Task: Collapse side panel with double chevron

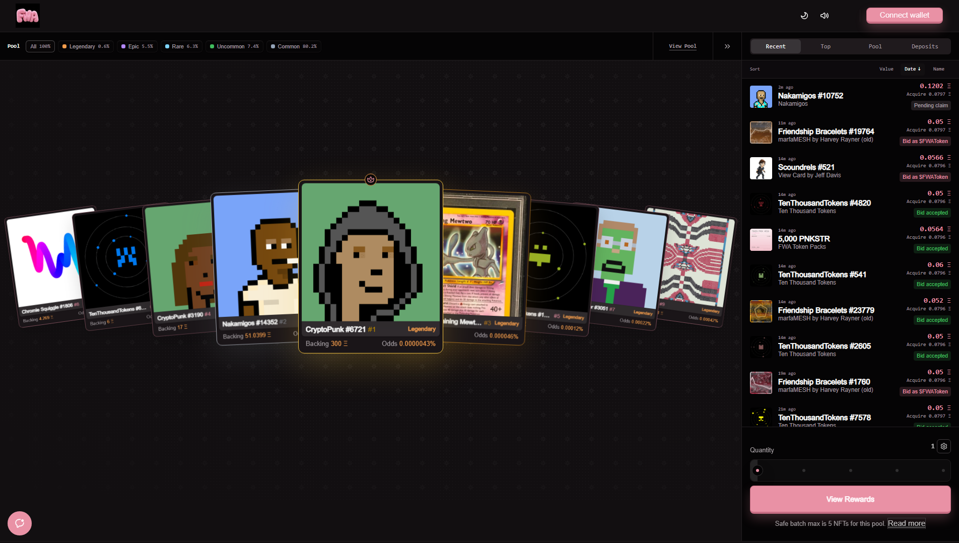Action: click(727, 46)
